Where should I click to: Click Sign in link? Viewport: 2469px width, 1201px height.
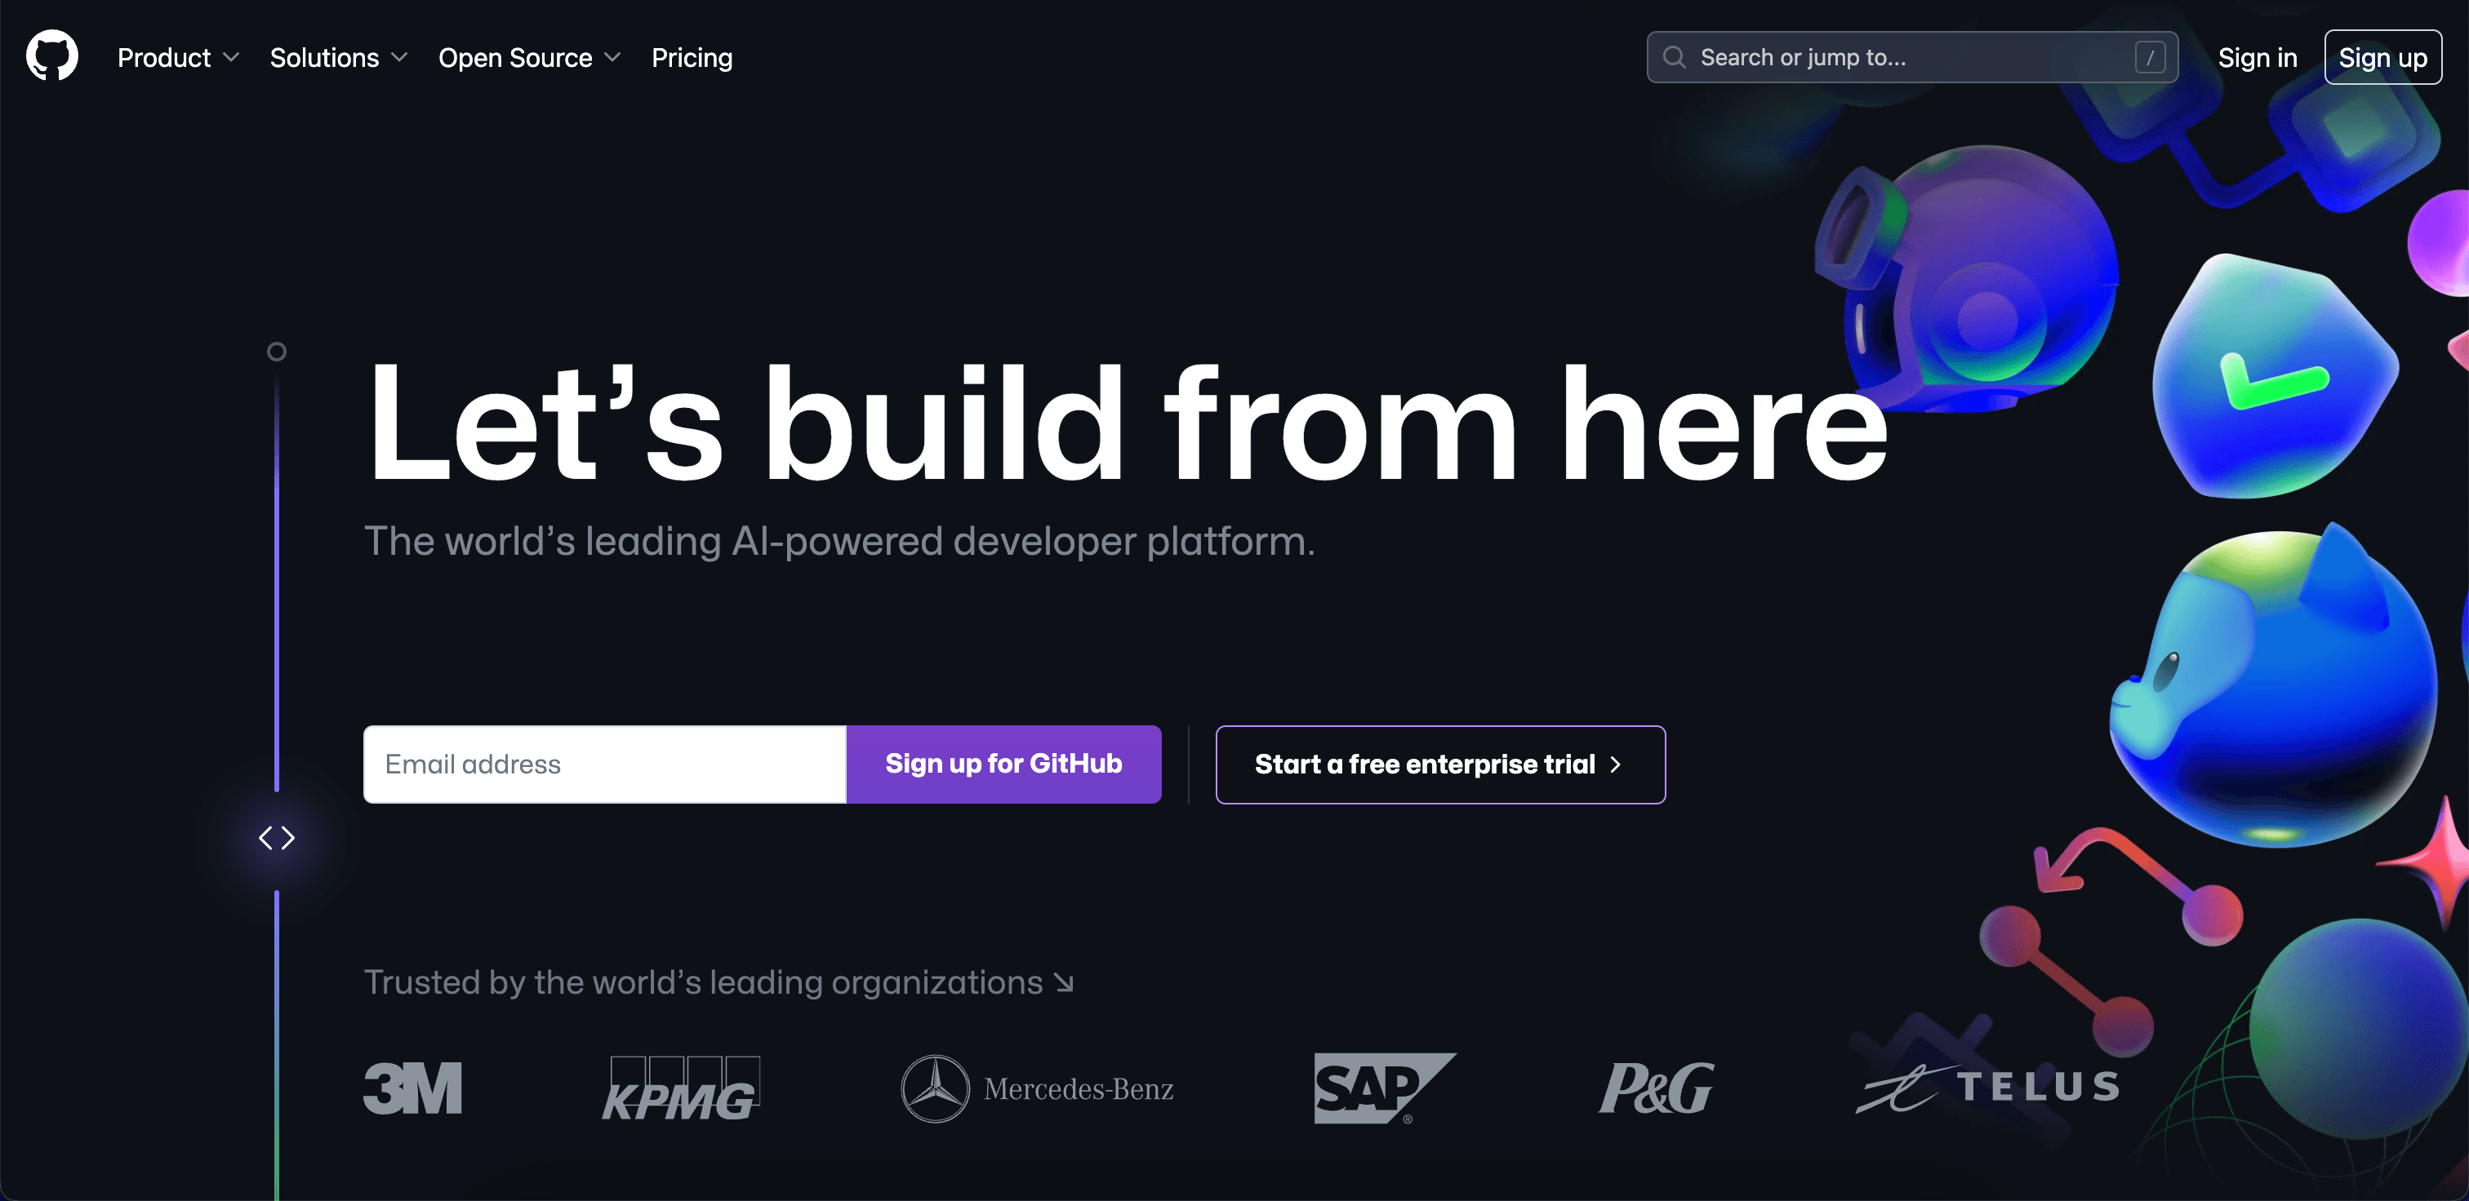(2258, 57)
